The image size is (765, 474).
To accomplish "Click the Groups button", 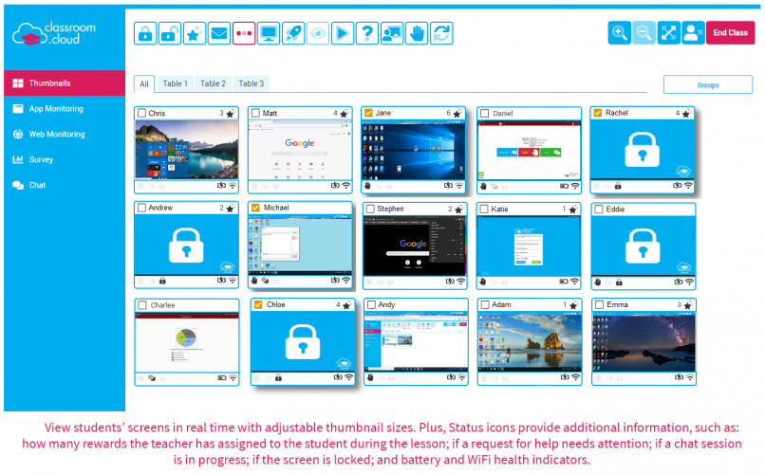I will click(x=708, y=84).
